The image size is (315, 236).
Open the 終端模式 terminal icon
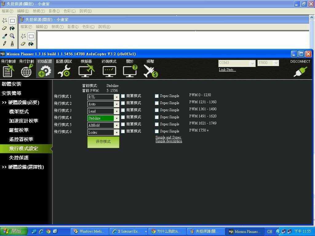pyautogui.click(x=109, y=71)
